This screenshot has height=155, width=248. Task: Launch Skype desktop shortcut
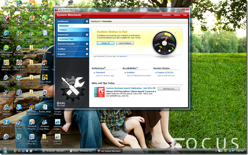point(19,108)
